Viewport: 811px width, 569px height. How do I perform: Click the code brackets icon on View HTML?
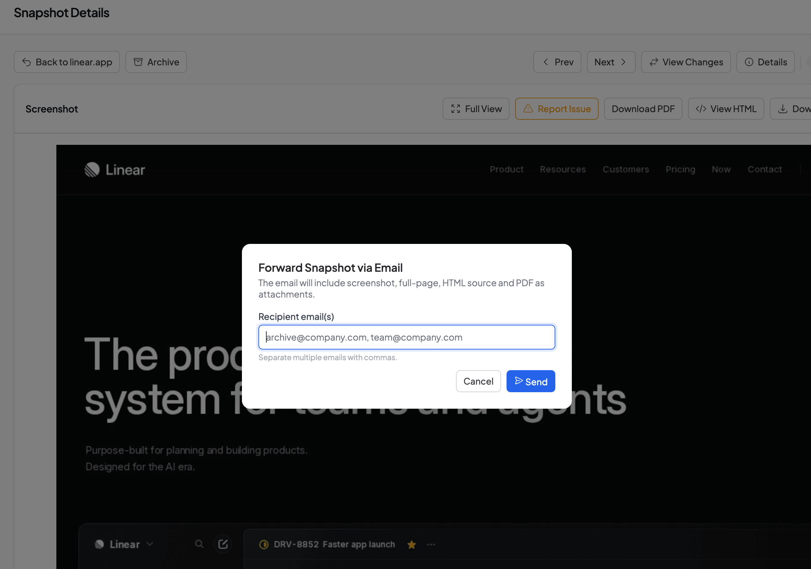tap(701, 109)
